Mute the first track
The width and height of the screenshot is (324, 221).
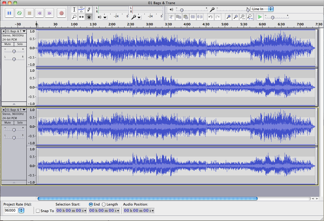[x=8, y=44]
